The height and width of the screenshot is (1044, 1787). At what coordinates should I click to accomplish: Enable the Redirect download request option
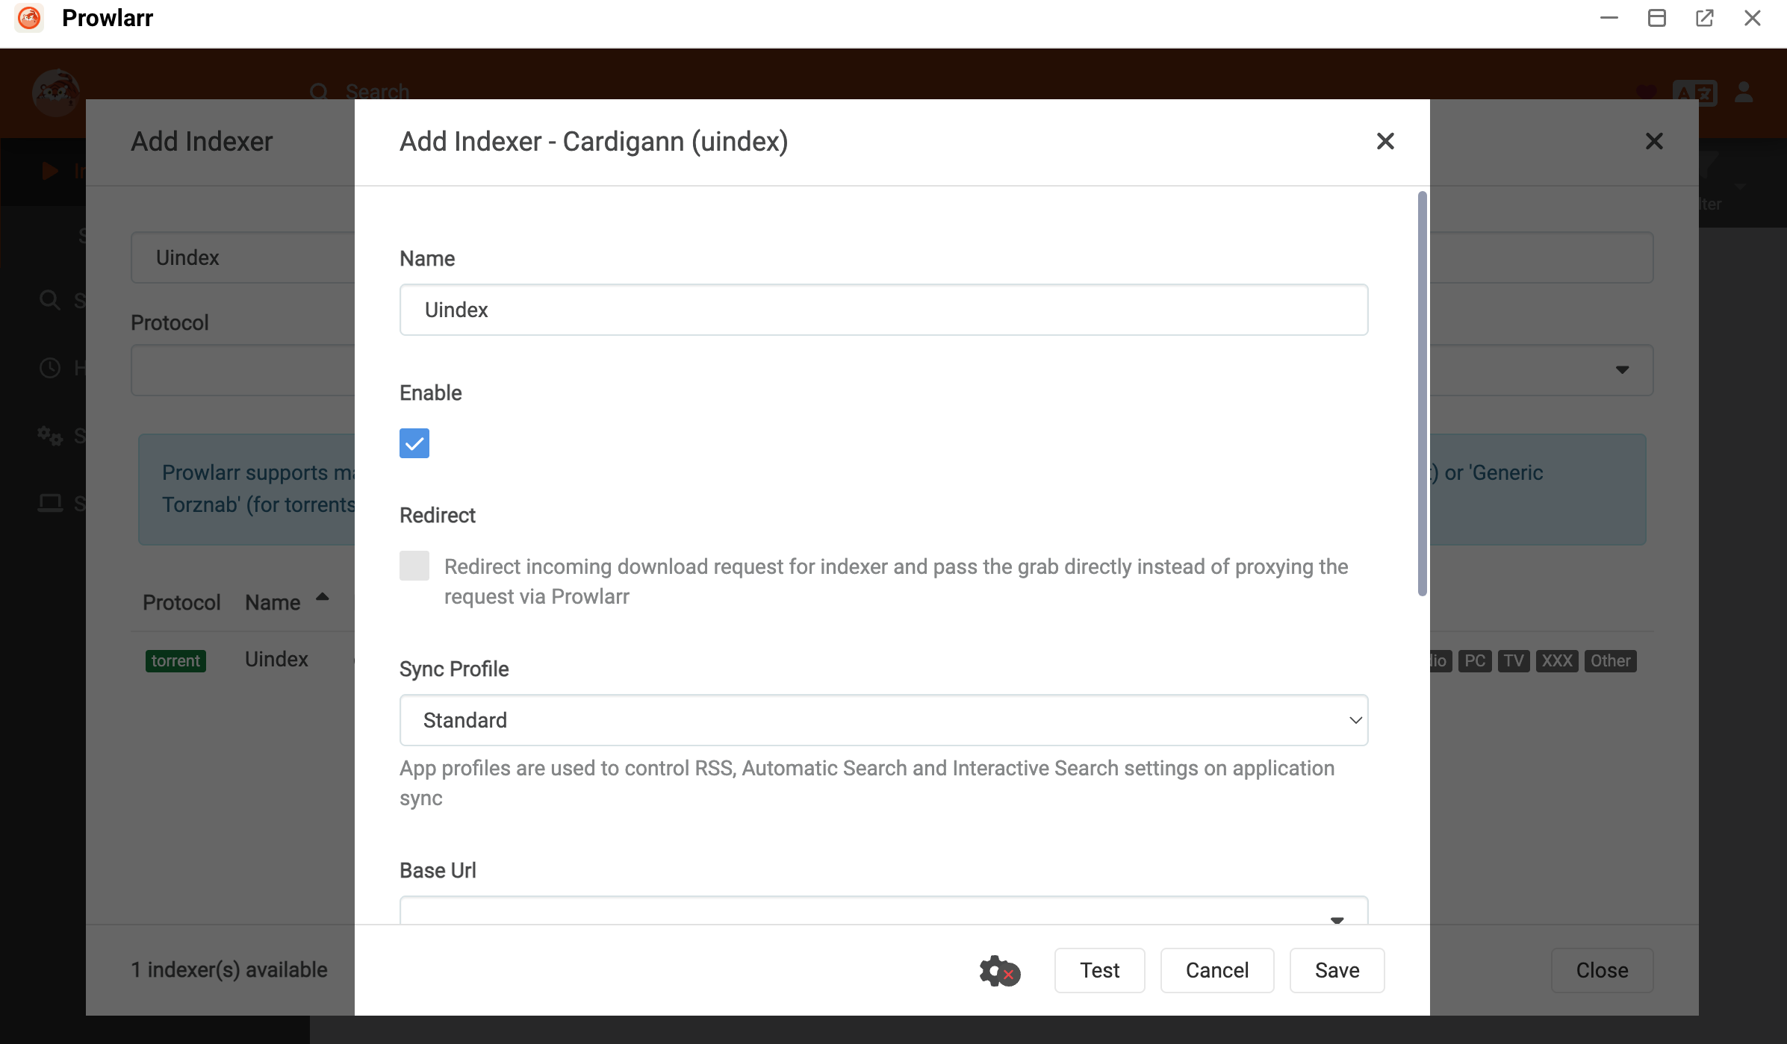click(414, 566)
